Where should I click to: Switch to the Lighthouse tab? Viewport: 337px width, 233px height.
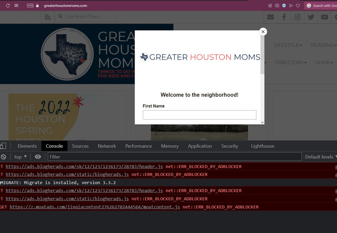click(x=263, y=146)
